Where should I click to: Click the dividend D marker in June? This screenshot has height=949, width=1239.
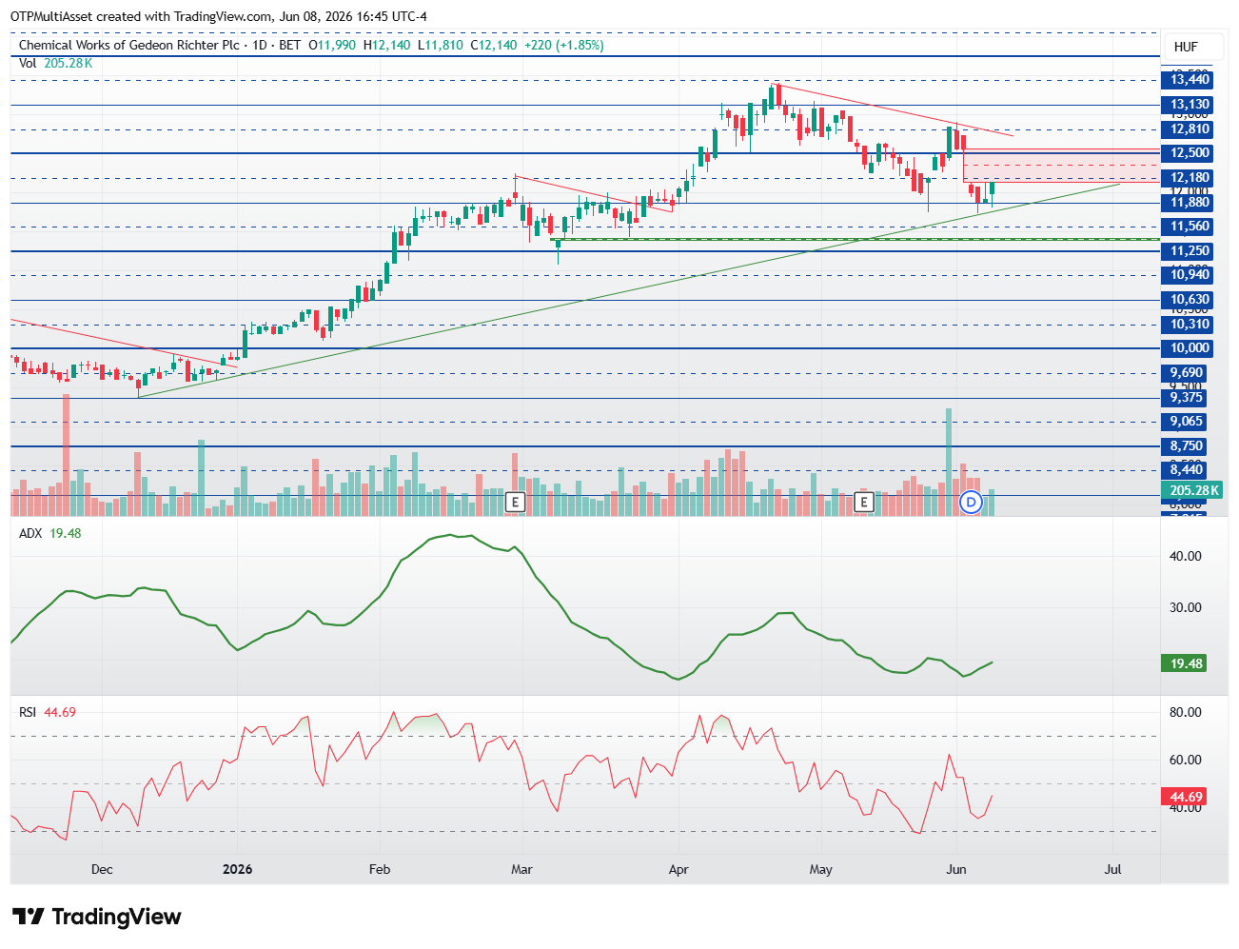971,502
